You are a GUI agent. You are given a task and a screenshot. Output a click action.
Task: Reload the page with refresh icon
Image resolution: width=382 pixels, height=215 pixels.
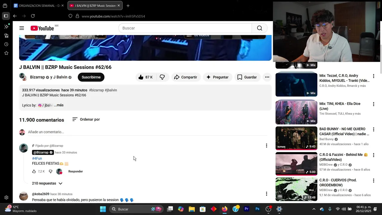tap(33, 16)
